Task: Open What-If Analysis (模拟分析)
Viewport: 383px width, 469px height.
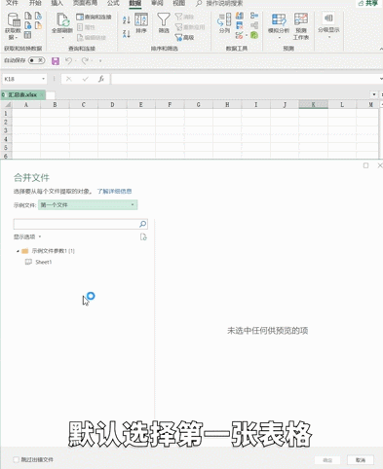Action: 279,26
